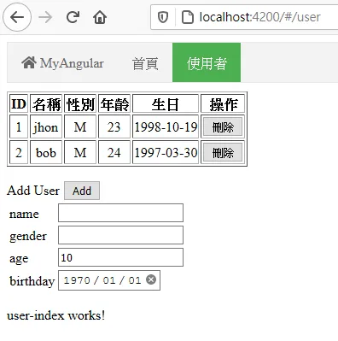Viewport: 338px width, 341px height.
Task: Switch to the 首頁 tab
Action: [145, 63]
